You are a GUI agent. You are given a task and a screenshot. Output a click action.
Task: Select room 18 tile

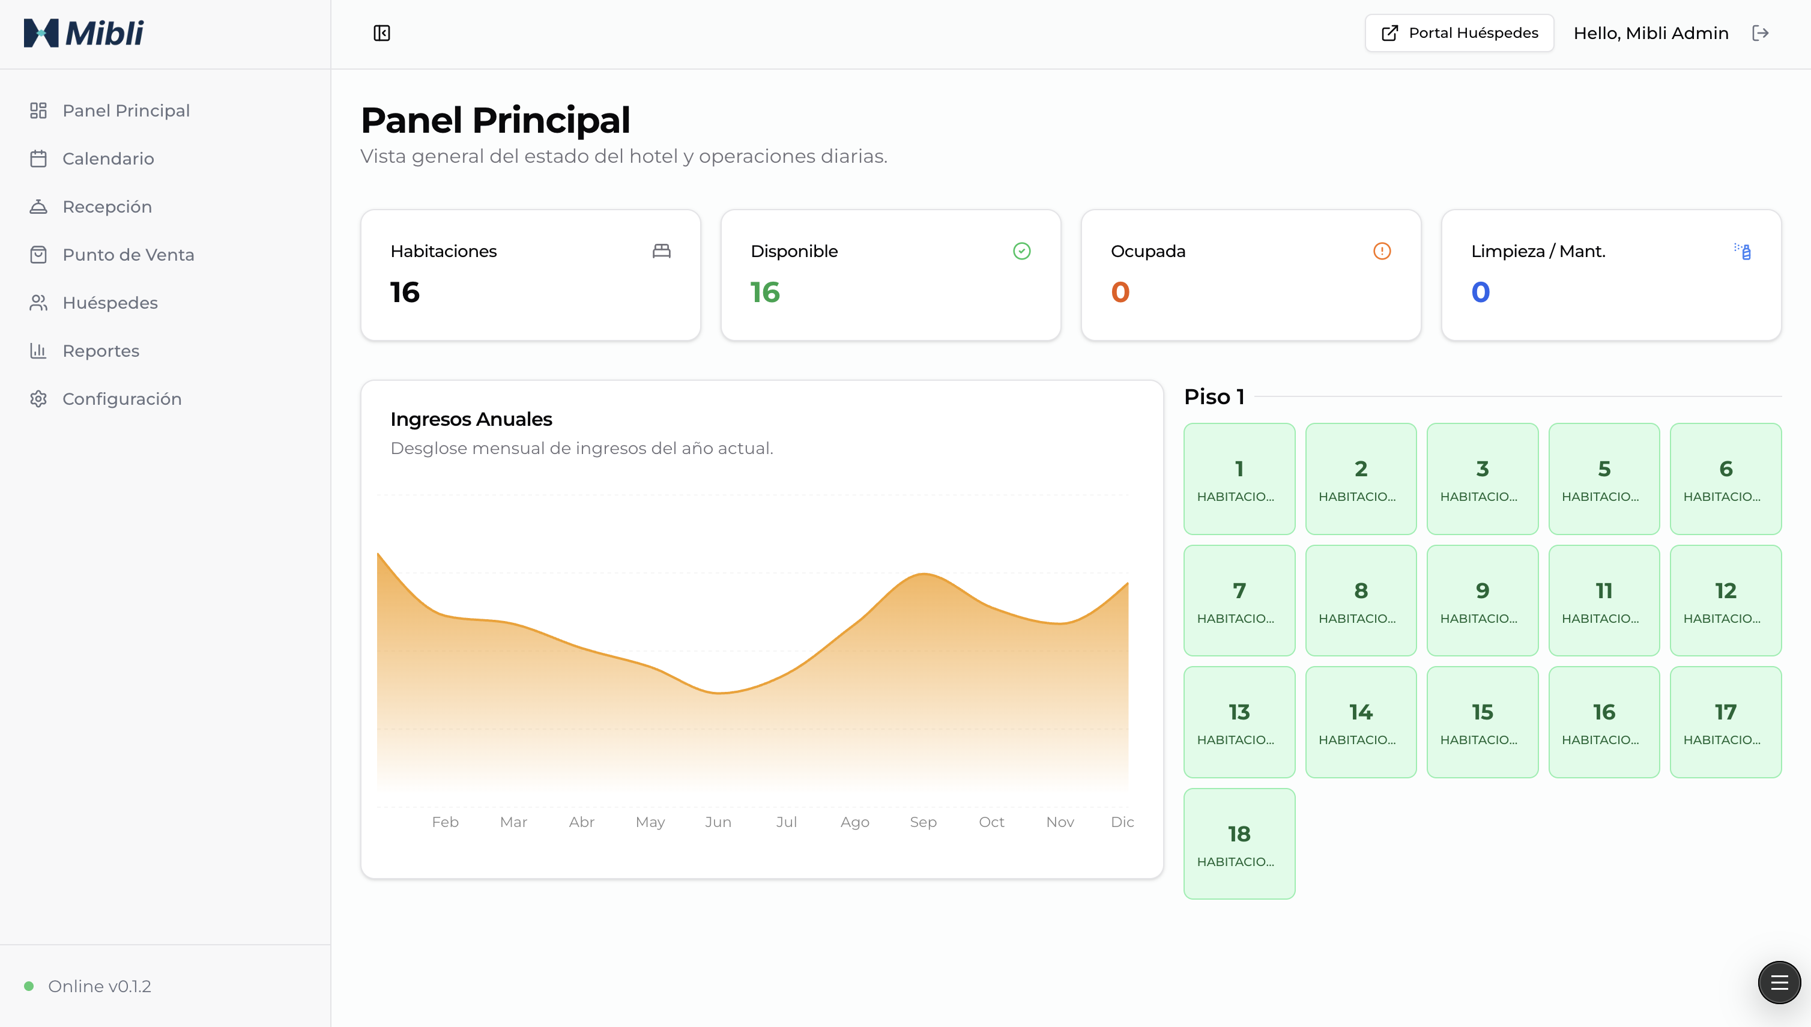click(1238, 844)
